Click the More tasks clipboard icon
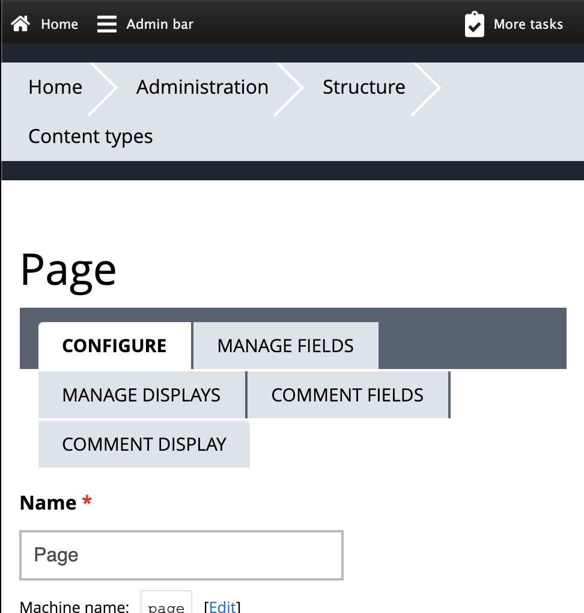Image resolution: width=584 pixels, height=613 pixels. click(473, 23)
